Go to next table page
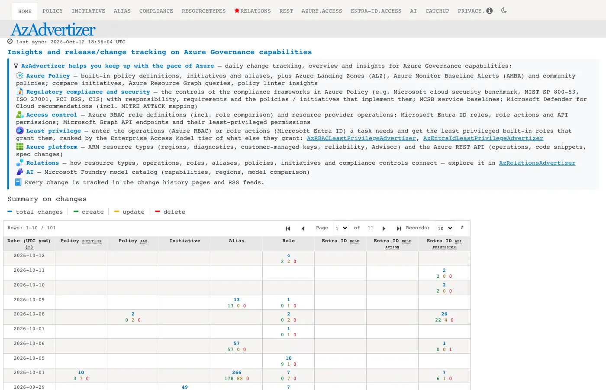This screenshot has height=390, width=606. click(384, 228)
